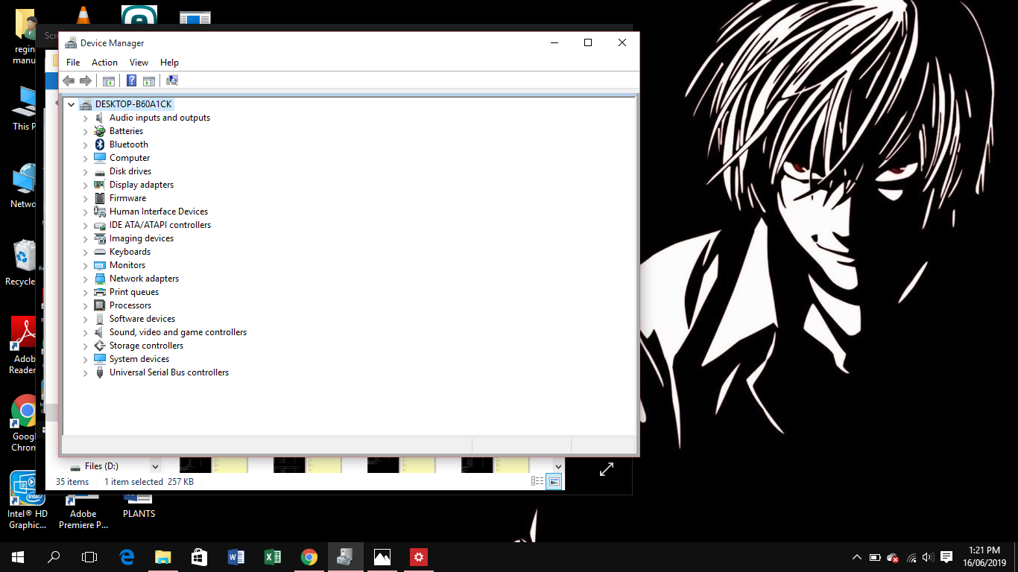This screenshot has height=572, width=1018.
Task: Select the Google Chrome desktop shortcut
Action: pyautogui.click(x=25, y=422)
